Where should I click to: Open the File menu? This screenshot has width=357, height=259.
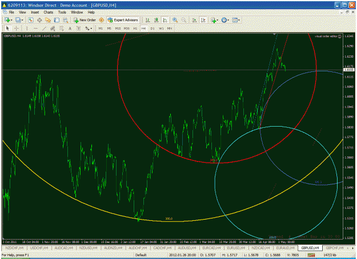[x=11, y=13]
